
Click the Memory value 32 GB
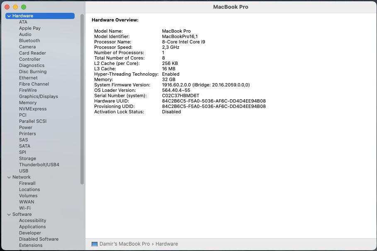pyautogui.click(x=168, y=79)
